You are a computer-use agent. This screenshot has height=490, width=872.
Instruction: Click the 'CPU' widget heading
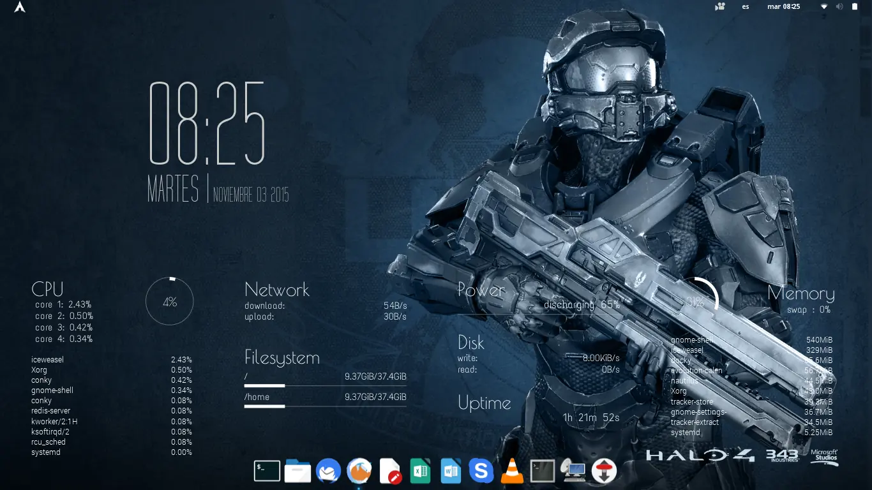pos(47,289)
